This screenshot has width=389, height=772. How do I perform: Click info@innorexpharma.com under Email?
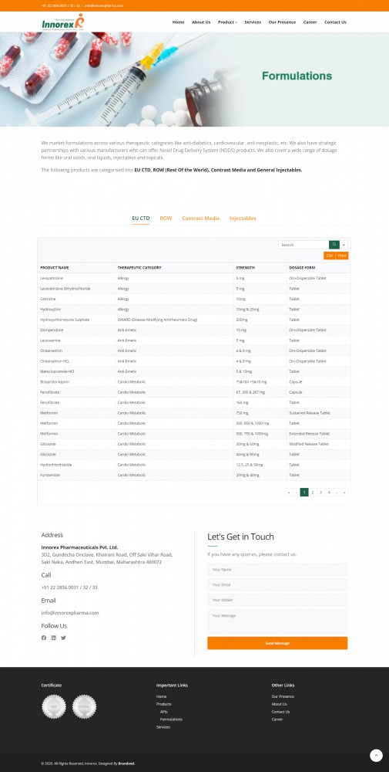click(x=70, y=613)
